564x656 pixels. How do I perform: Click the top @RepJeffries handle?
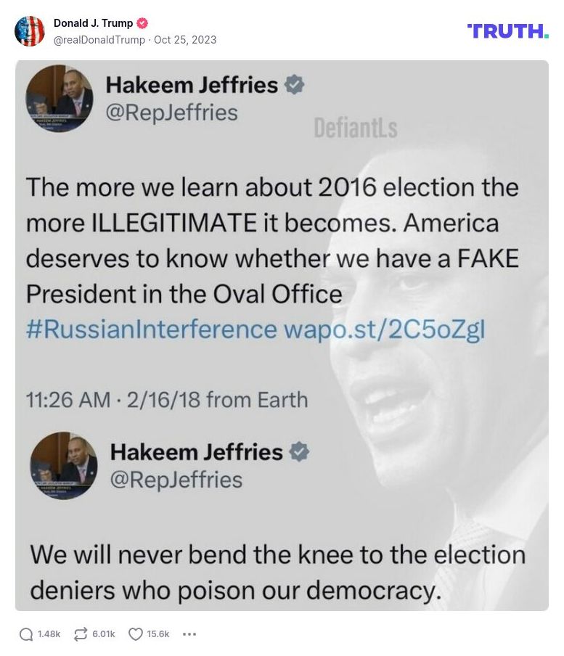tap(172, 112)
